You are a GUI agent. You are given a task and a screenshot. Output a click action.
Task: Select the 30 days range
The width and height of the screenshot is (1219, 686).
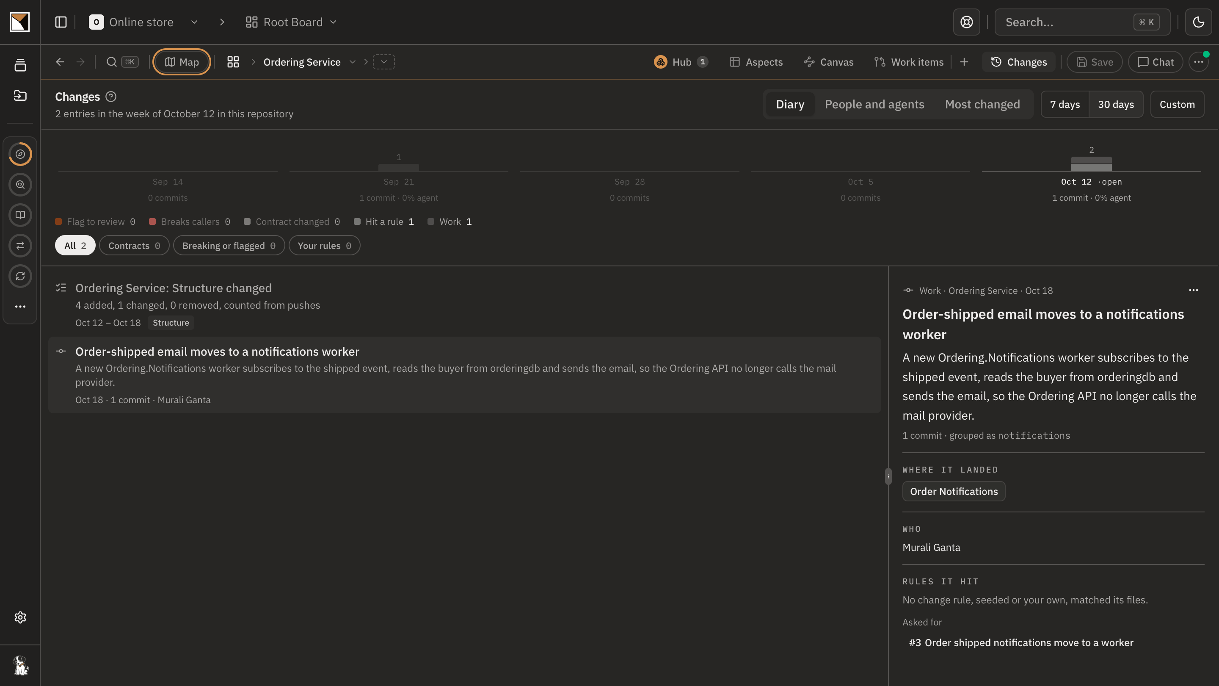[1116, 104]
